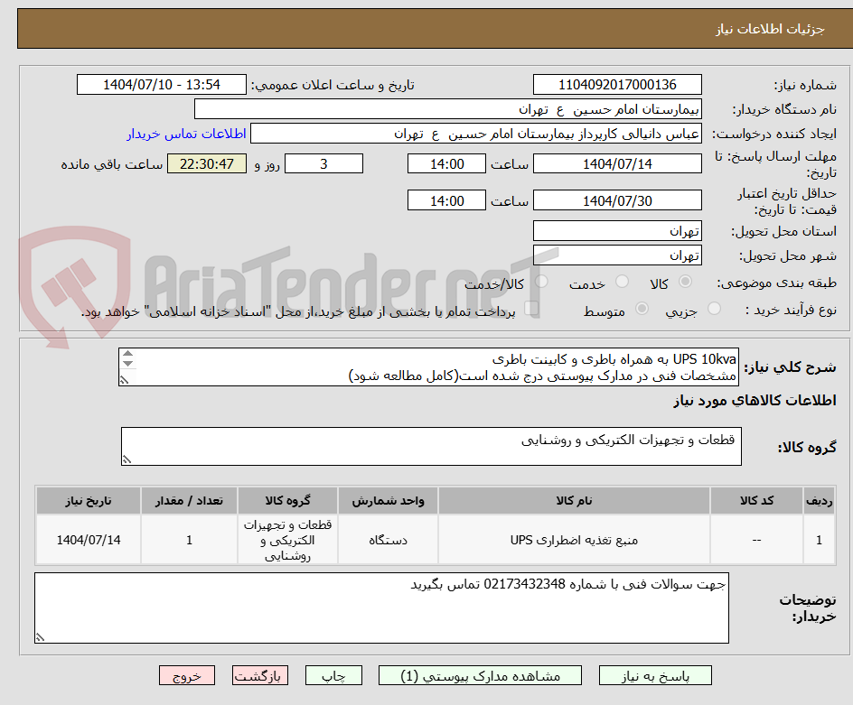The width and height of the screenshot is (853, 705).
Task: Click the resize grip of the گروه کالا text box
Action: (x=127, y=460)
